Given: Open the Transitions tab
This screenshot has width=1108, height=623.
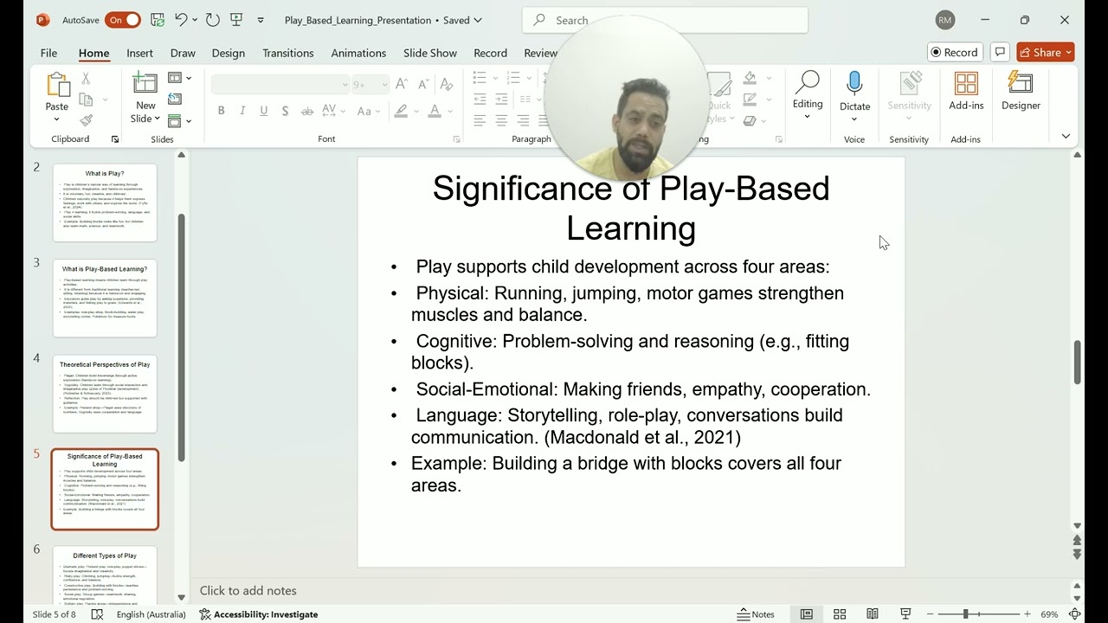Looking at the screenshot, I should click(288, 53).
